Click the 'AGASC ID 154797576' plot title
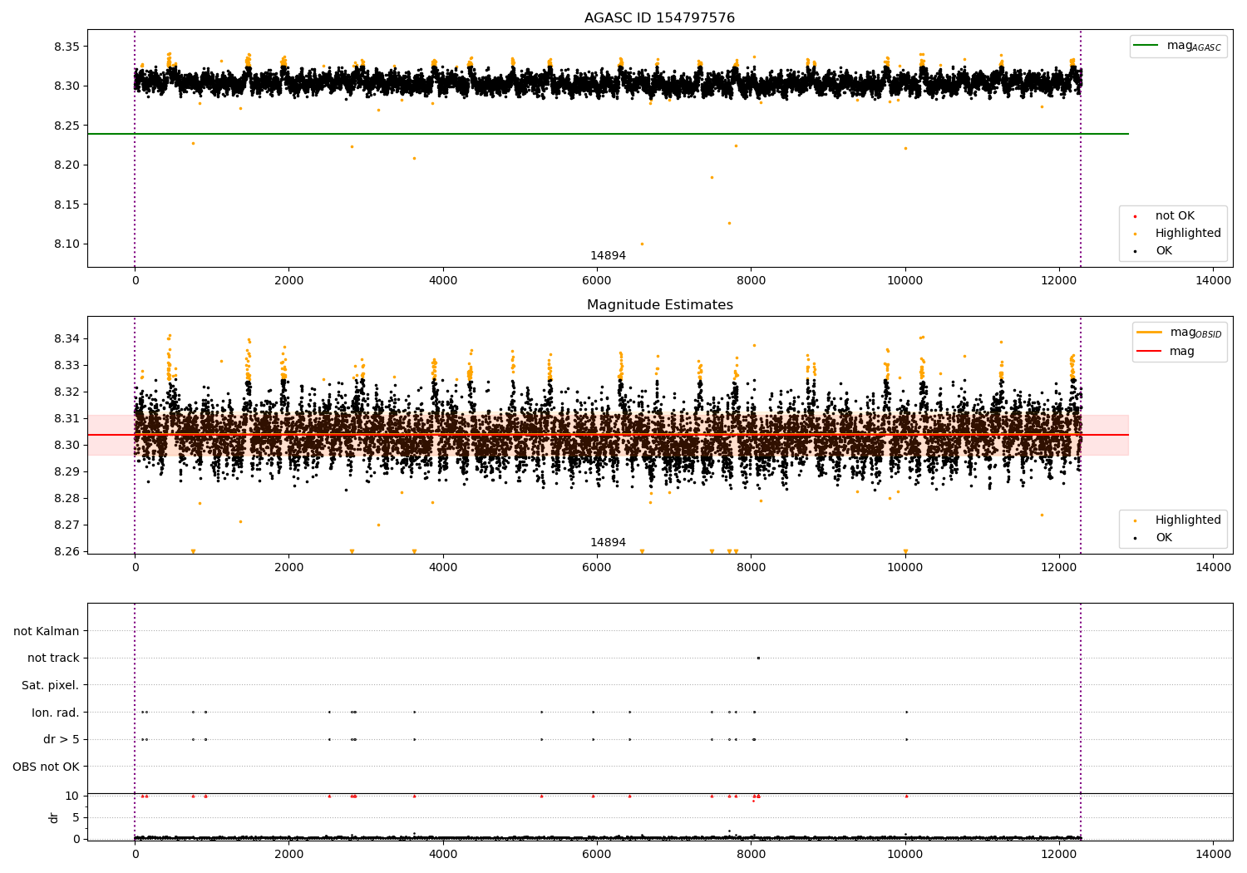This screenshot has width=1247, height=873. point(659,18)
